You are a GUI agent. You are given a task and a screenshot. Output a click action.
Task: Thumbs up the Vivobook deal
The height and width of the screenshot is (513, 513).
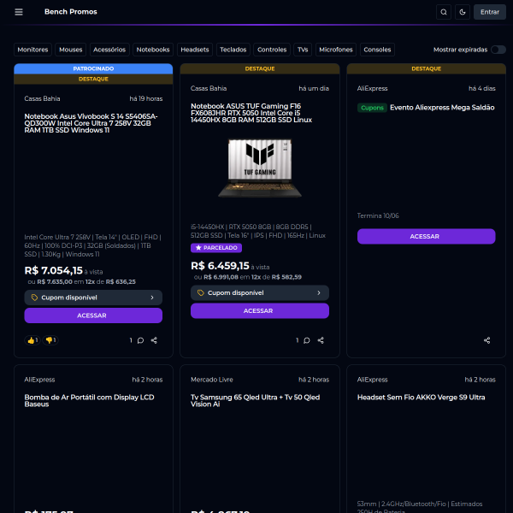32,340
